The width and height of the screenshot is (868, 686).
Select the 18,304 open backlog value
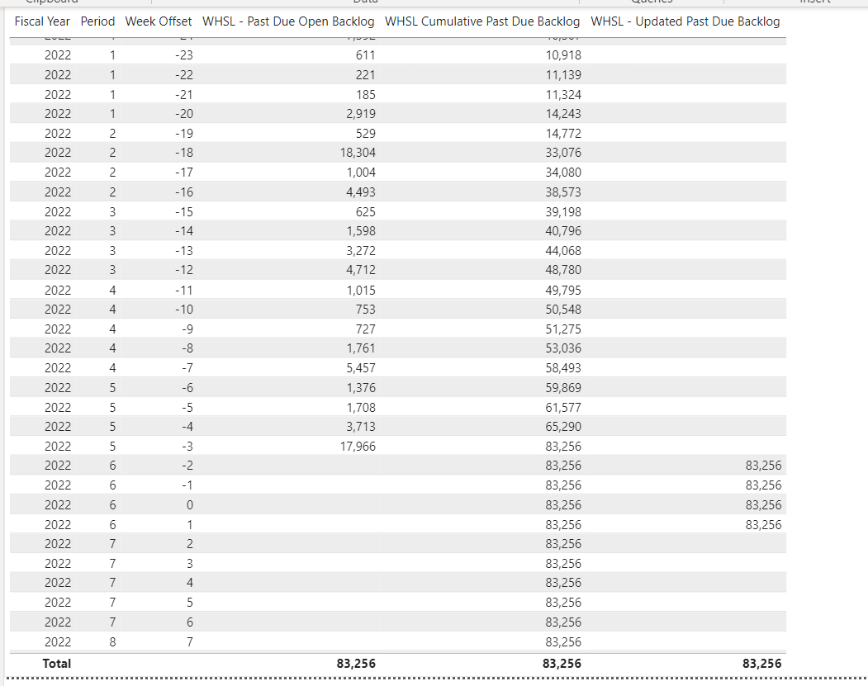click(x=358, y=153)
